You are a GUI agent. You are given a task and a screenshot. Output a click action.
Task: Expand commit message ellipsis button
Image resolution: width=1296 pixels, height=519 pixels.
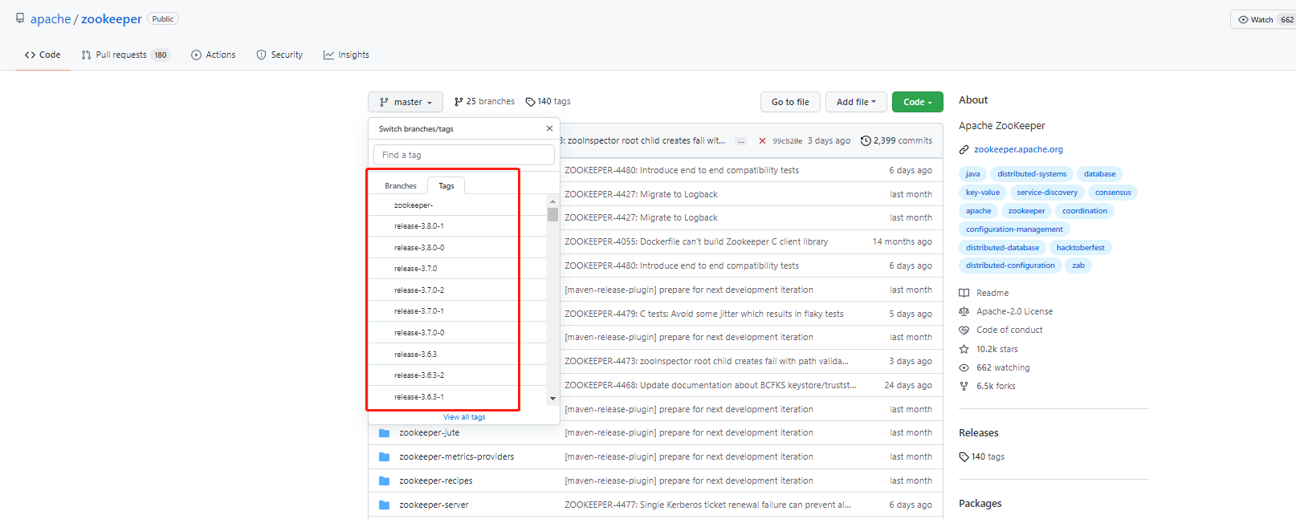click(740, 141)
